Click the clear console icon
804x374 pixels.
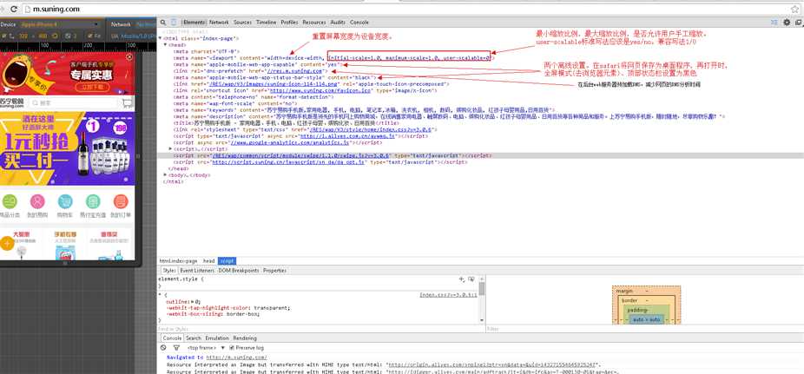coord(163,347)
